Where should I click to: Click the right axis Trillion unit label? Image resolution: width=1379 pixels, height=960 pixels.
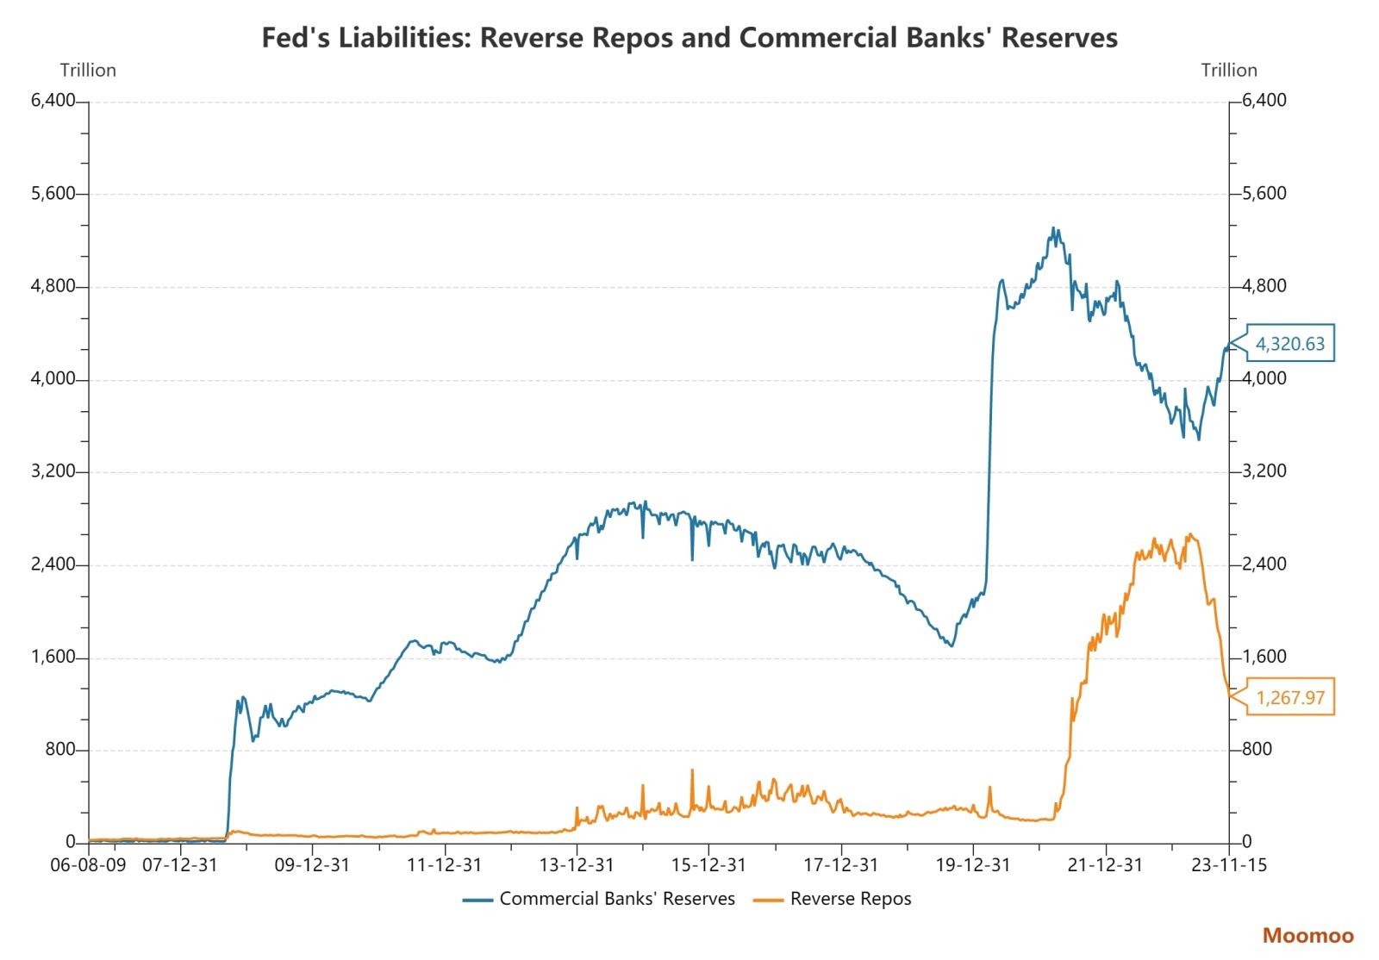[1229, 71]
